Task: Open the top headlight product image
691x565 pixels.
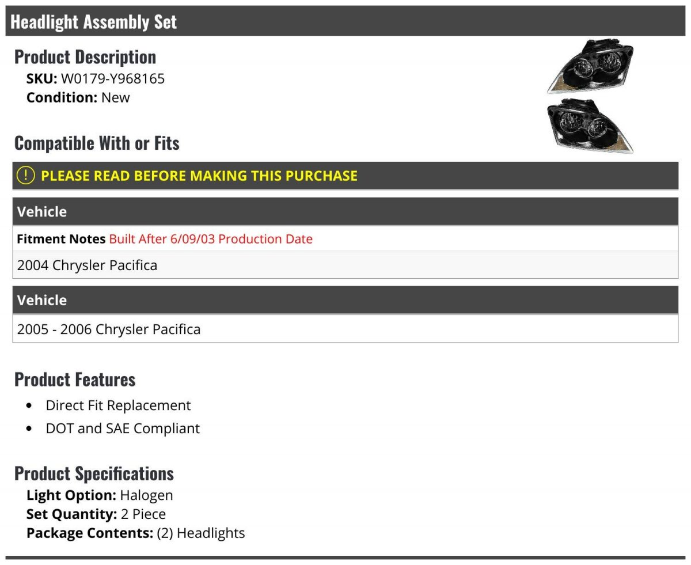Action: (x=590, y=66)
